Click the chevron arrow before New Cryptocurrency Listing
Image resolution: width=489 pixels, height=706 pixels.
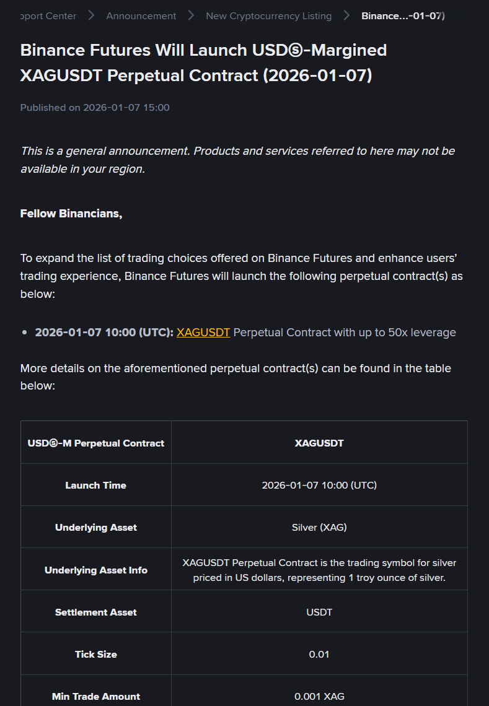coord(191,16)
